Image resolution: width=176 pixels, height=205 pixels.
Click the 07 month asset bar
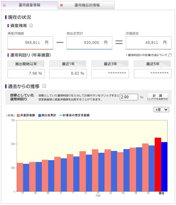pyautogui.click(x=20, y=177)
